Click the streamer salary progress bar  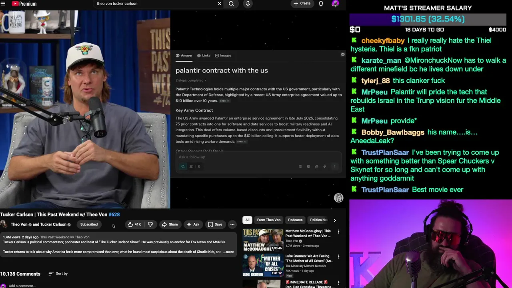click(x=428, y=19)
